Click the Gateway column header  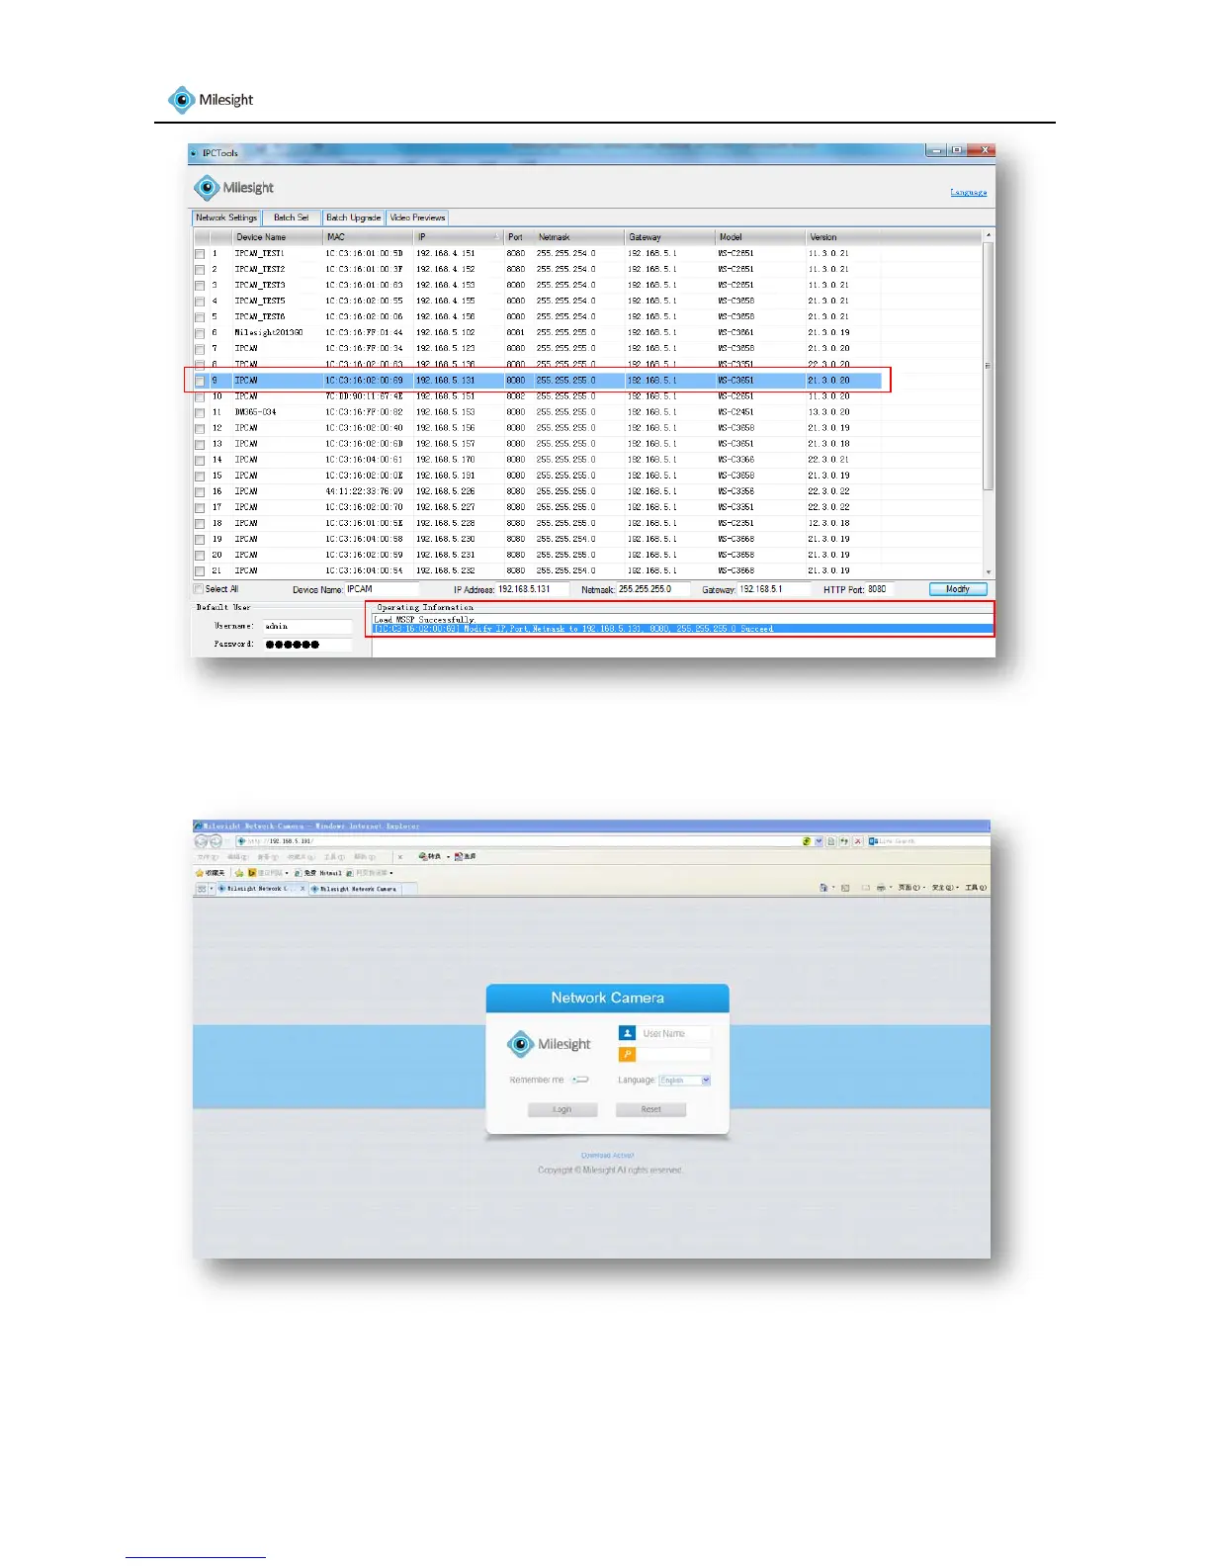click(669, 237)
